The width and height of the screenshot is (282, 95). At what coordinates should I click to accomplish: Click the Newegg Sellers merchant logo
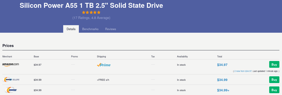coord(11,80)
